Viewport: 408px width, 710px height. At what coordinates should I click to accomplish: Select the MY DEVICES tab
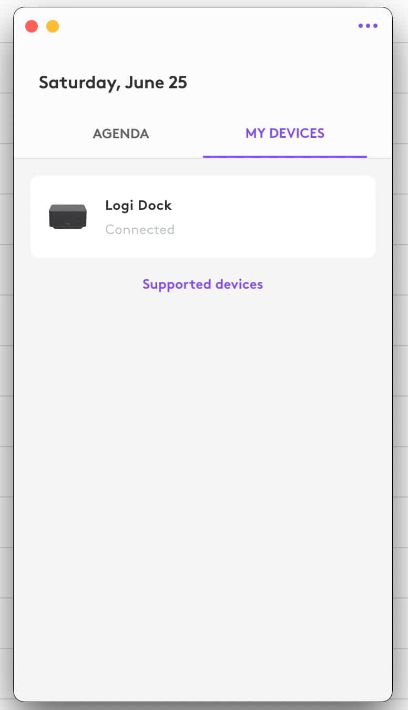[285, 133]
